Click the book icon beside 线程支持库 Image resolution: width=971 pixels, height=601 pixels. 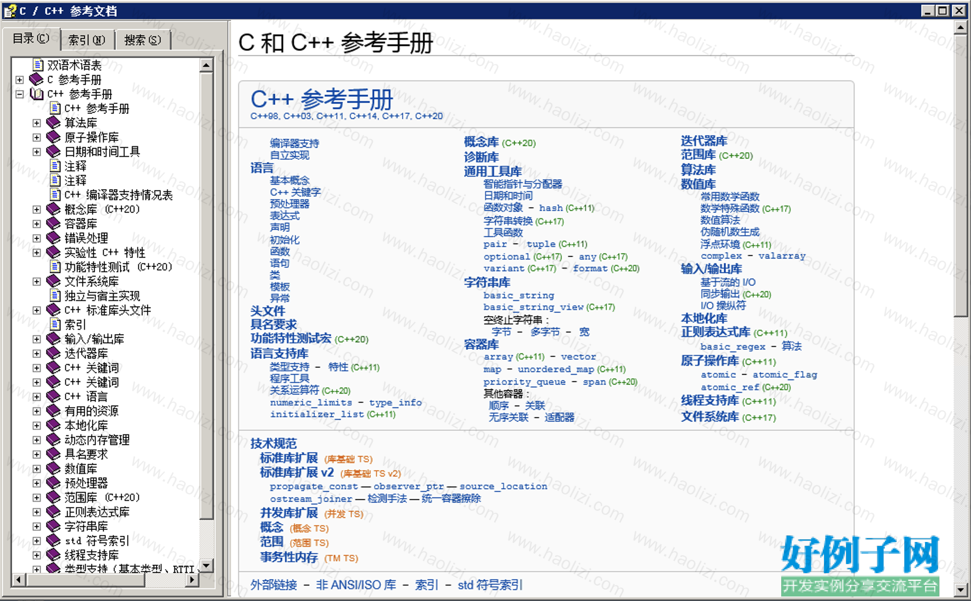[x=53, y=555]
